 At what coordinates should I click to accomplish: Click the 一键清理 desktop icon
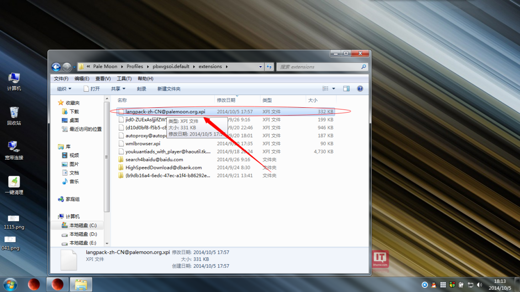tap(14, 185)
